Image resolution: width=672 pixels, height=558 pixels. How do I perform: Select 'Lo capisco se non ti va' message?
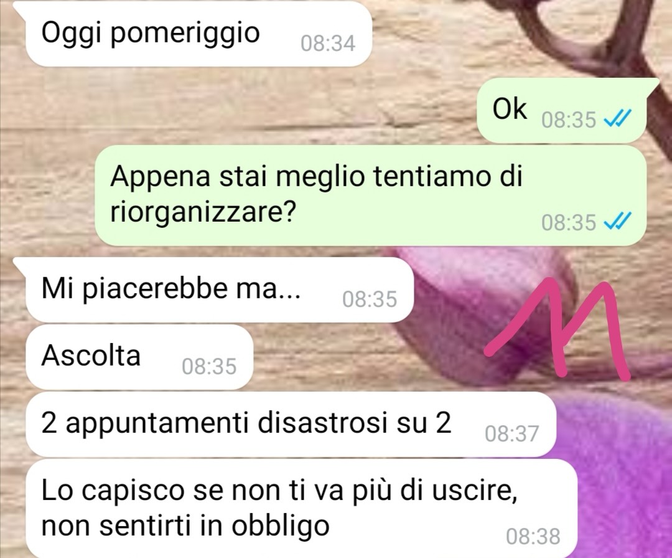tap(301, 508)
